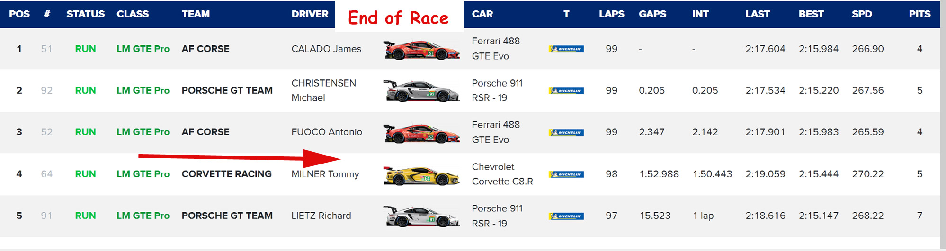Click the Michelin tyre logo in LIETZ's row

(566, 216)
